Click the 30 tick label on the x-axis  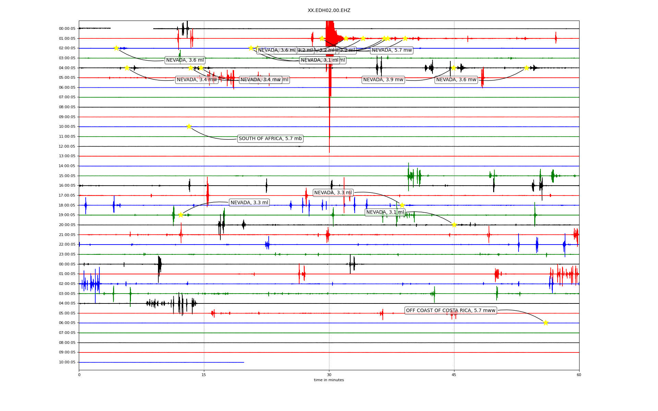pyautogui.click(x=329, y=375)
